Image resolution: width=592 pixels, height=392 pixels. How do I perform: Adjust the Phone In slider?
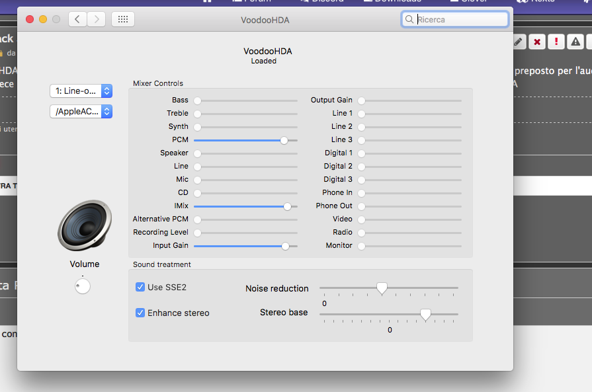pos(409,193)
